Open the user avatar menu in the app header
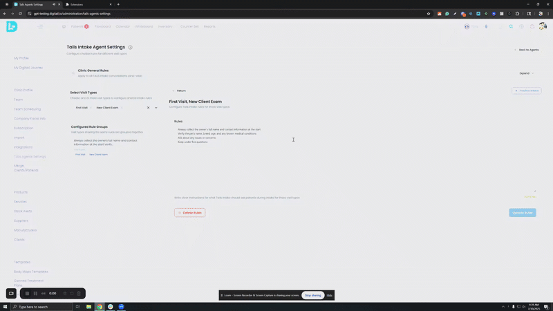 tap(543, 26)
